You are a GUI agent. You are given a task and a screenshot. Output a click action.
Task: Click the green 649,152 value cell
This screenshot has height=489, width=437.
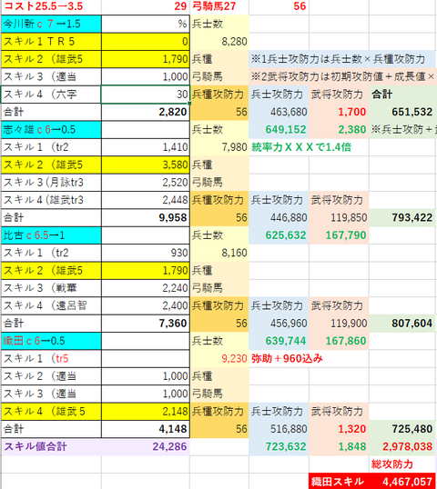point(279,129)
